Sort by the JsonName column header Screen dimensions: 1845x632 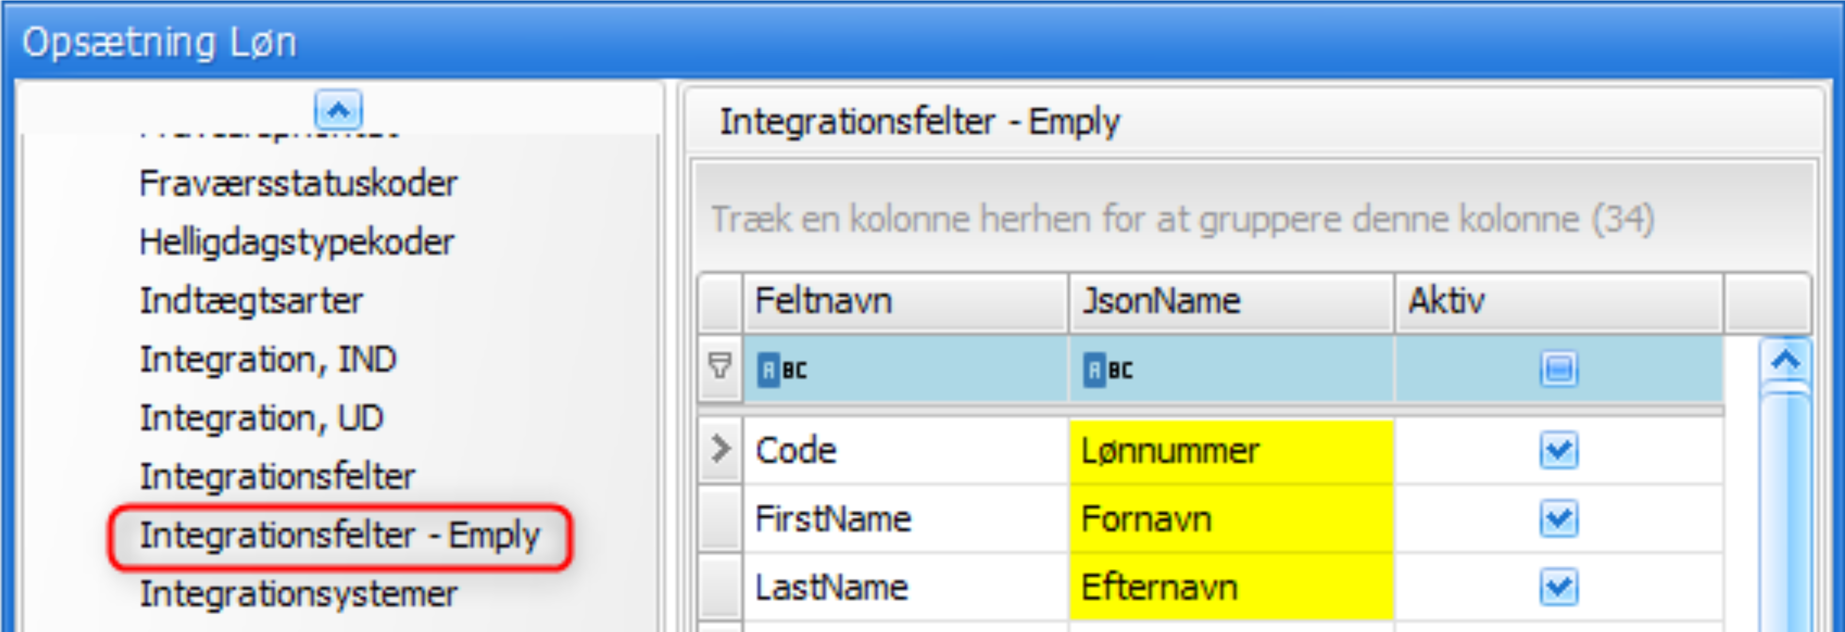tap(1231, 301)
